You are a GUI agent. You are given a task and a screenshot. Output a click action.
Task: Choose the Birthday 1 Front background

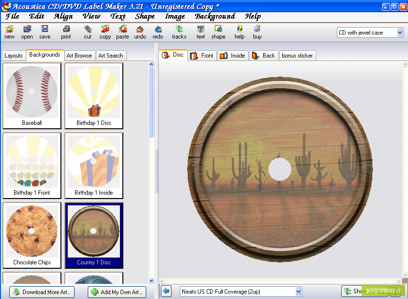32,165
